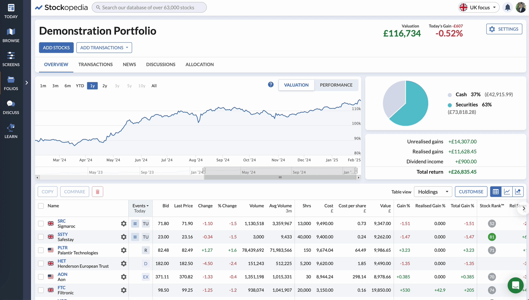Screen dimensions: 529x300
Task: Open settings gear for Henderson European Trust
Action: [x=124, y=263]
